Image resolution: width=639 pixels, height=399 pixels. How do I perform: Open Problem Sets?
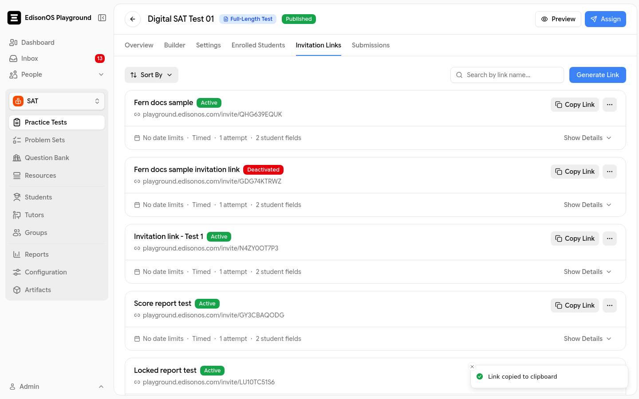point(57,140)
